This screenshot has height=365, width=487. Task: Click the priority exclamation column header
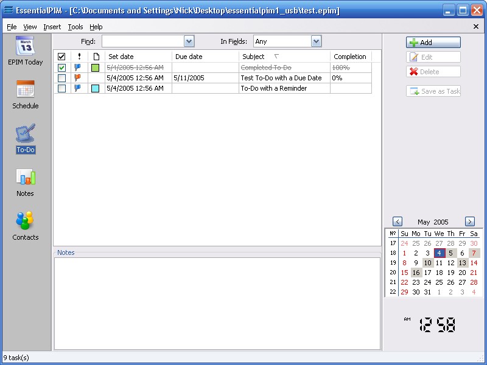(x=79, y=57)
